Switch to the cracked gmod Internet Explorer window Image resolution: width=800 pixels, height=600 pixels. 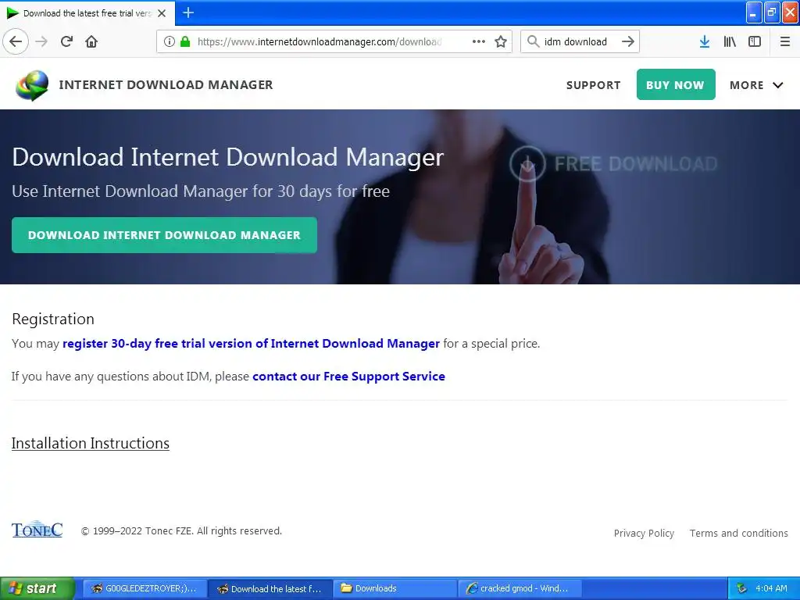[x=520, y=588]
